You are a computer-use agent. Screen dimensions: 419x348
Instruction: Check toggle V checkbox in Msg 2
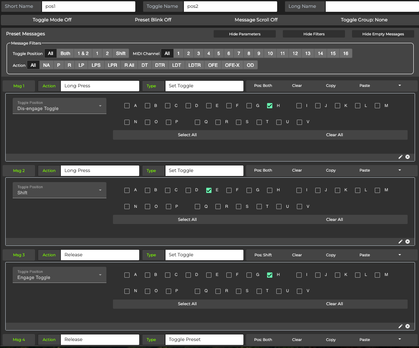pos(299,207)
